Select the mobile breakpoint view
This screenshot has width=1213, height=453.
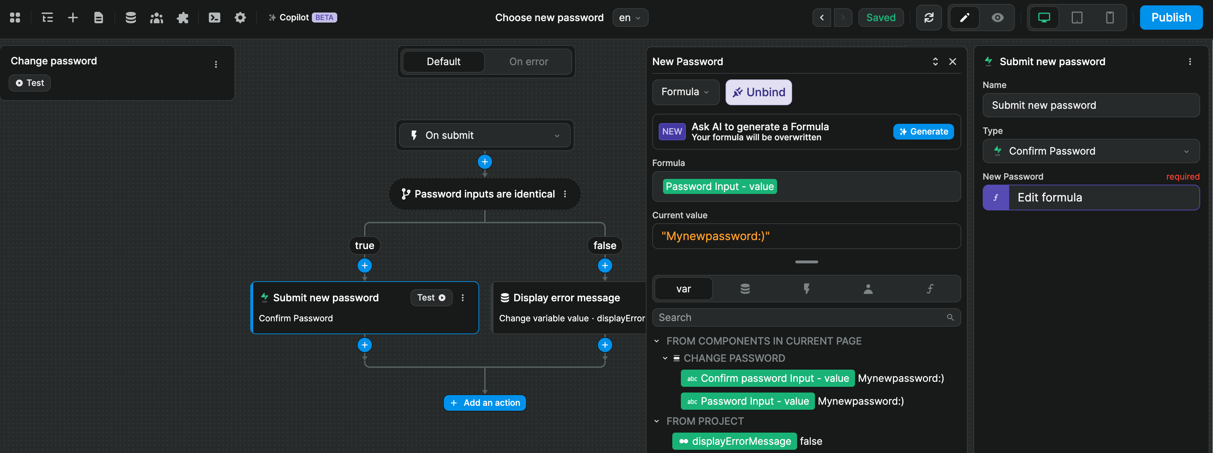coord(1110,18)
